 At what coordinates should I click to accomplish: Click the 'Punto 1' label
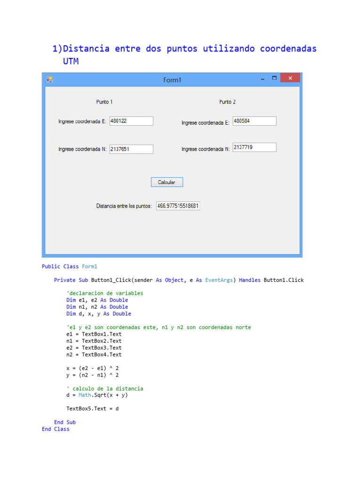tap(104, 102)
